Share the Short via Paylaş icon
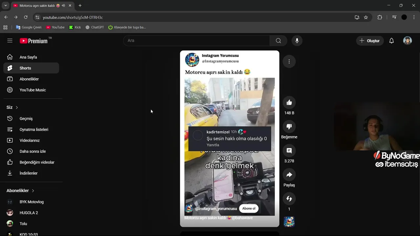The height and width of the screenshot is (236, 420). click(289, 175)
